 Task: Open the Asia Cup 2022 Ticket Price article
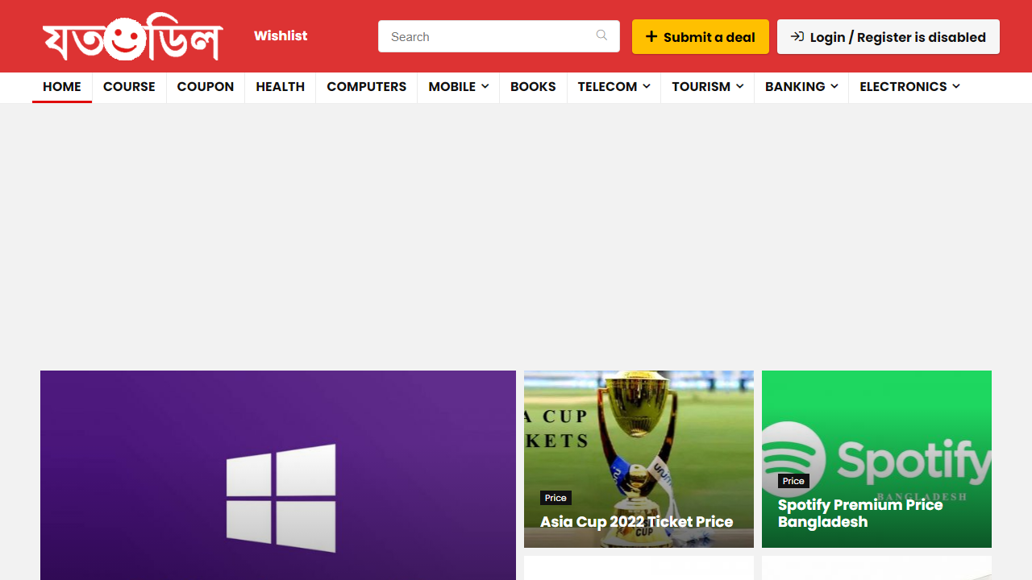636,522
